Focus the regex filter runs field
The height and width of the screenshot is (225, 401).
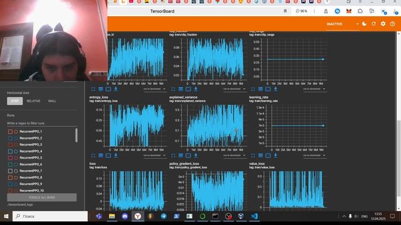coord(42,123)
